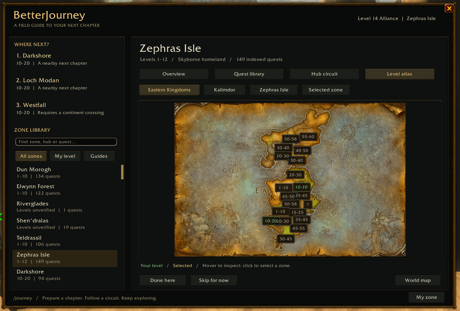Show the Eastern Kingdoms atlas map

(169, 90)
